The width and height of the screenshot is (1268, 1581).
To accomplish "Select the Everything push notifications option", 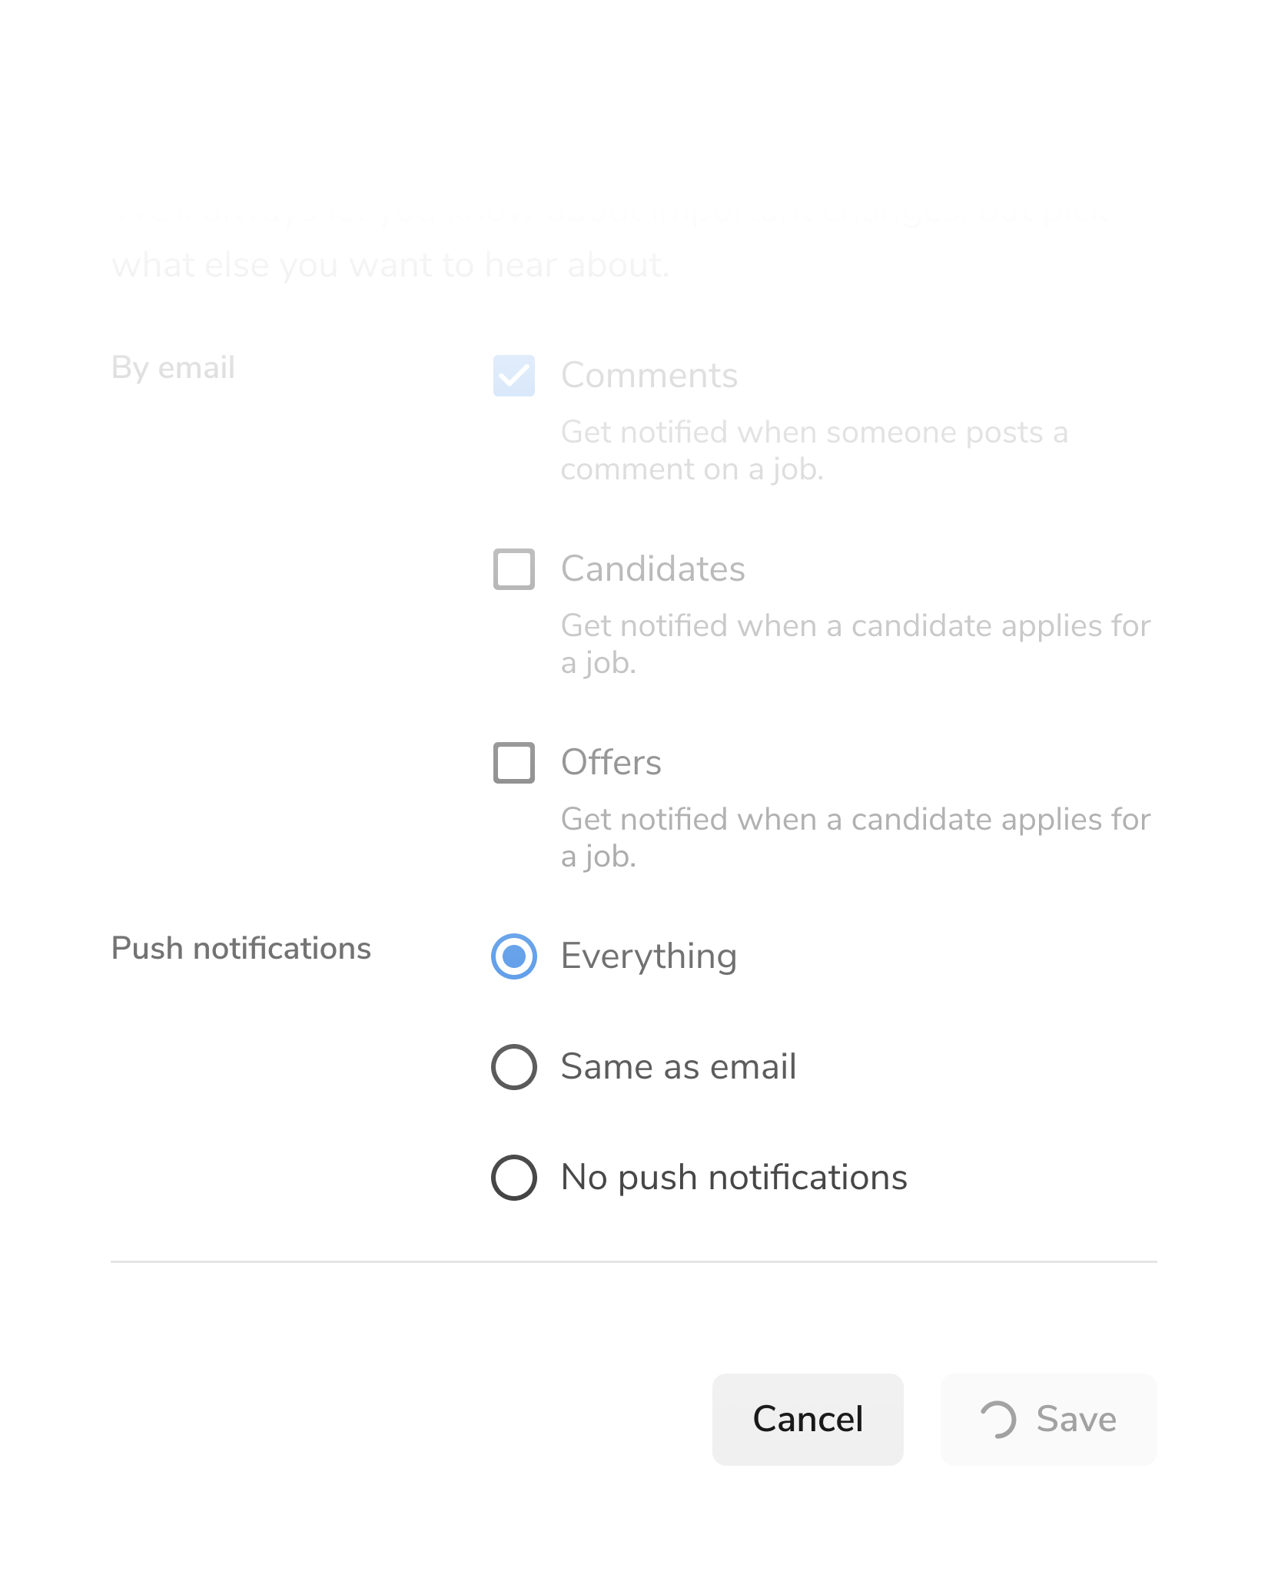I will coord(513,956).
